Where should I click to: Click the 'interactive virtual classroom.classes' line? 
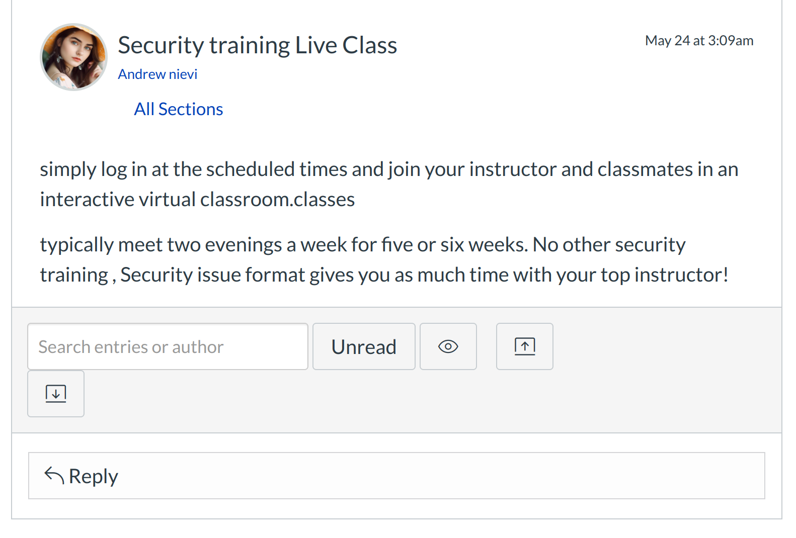[x=197, y=200]
